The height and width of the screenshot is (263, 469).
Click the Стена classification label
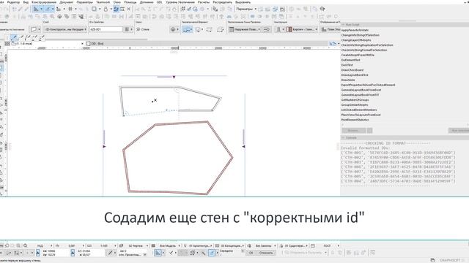145,29
